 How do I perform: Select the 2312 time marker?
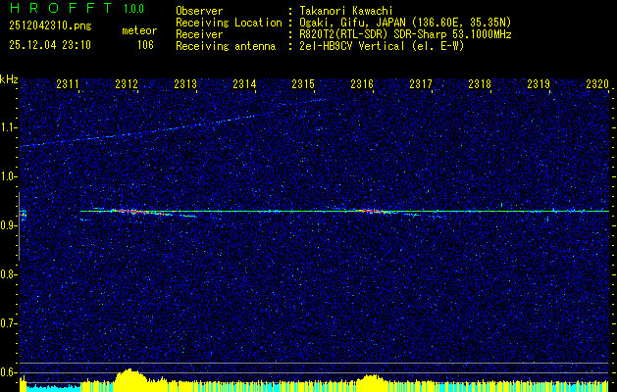[127, 85]
